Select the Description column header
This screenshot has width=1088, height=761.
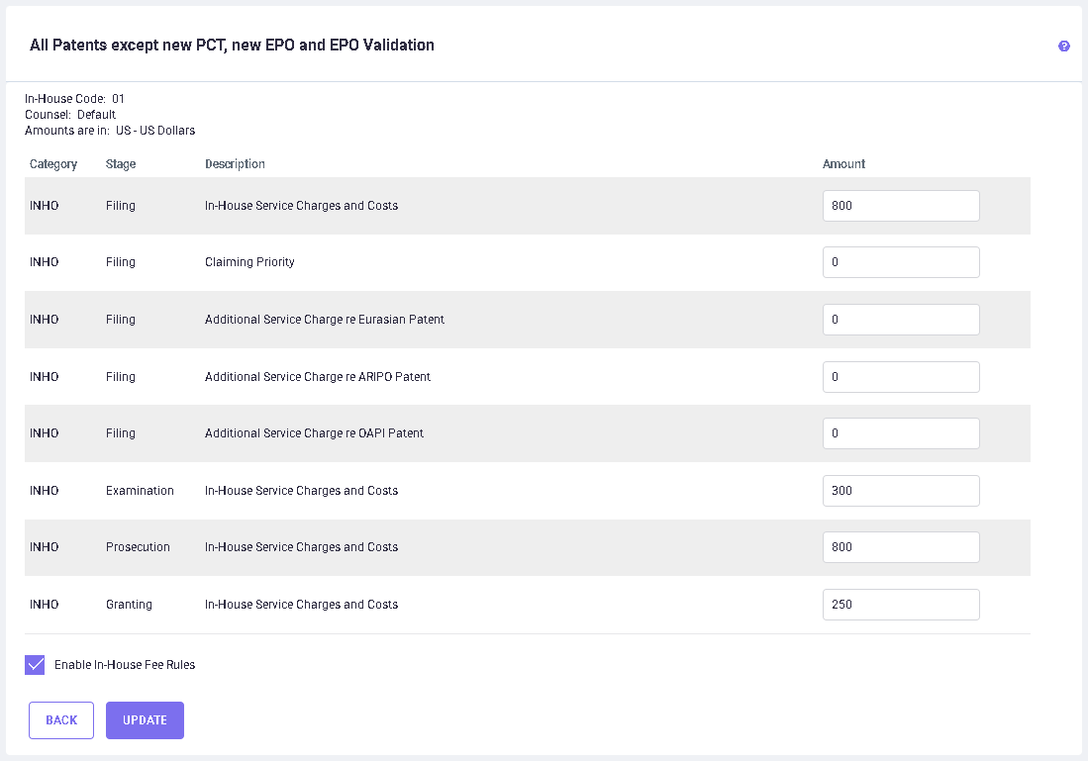235,164
